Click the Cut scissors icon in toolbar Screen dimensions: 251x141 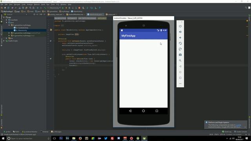[20, 8]
